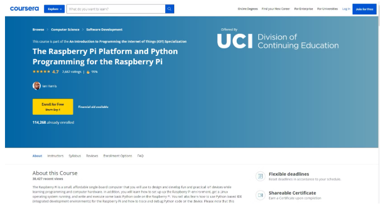Click instructor Ian Harris avatar
Screen dimensions: 380x214
point(36,86)
